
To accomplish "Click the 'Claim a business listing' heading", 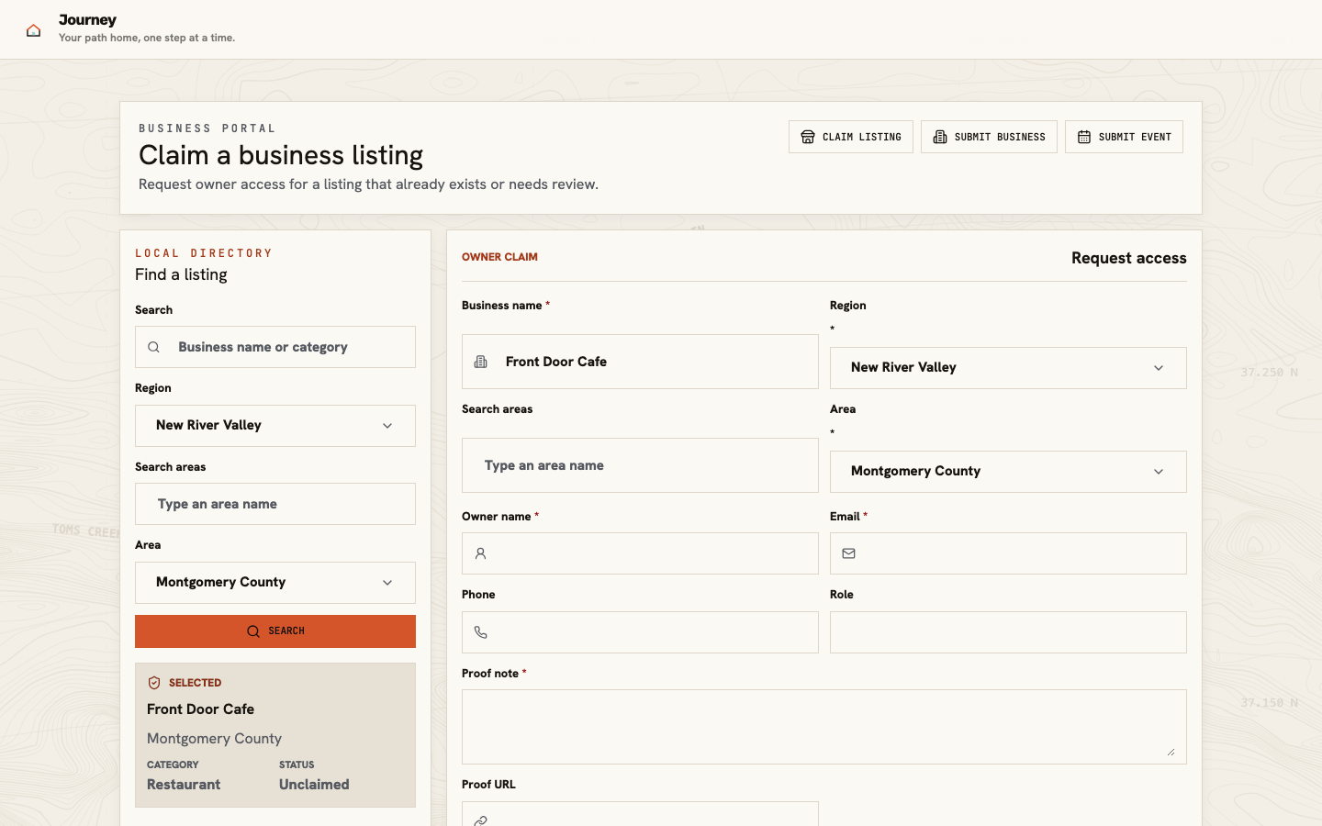I will pos(281,155).
